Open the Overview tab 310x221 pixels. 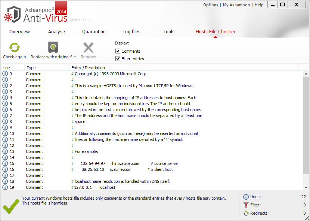tap(19, 32)
